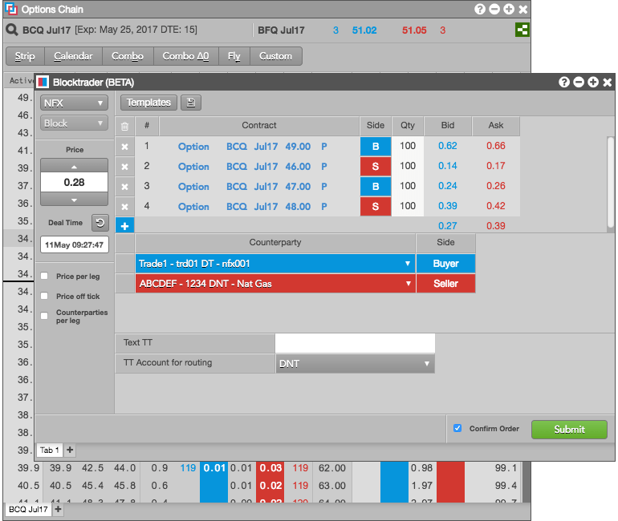Increase price with the up arrow
The width and height of the screenshot is (618, 521).
point(74,166)
